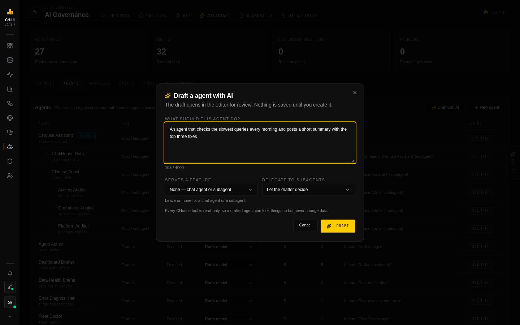The height and width of the screenshot is (325, 520).
Task: Open the bar chart icon in sidebar
Action: (x=10, y=89)
